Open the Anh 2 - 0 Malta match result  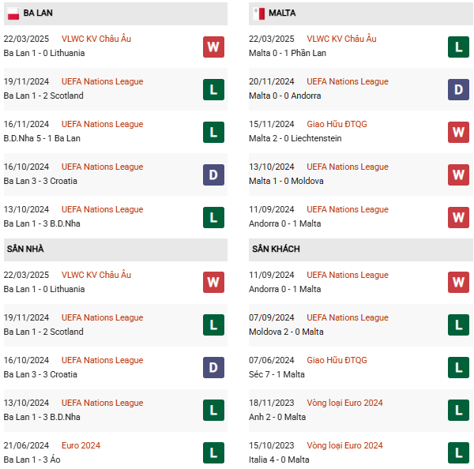coord(277,417)
